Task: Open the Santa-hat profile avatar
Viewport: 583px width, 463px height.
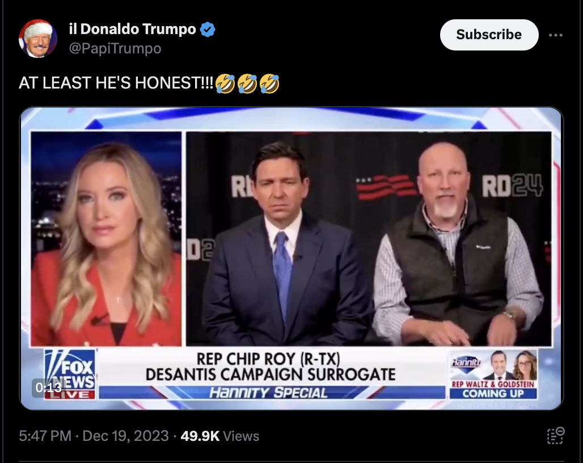Action: (x=37, y=39)
